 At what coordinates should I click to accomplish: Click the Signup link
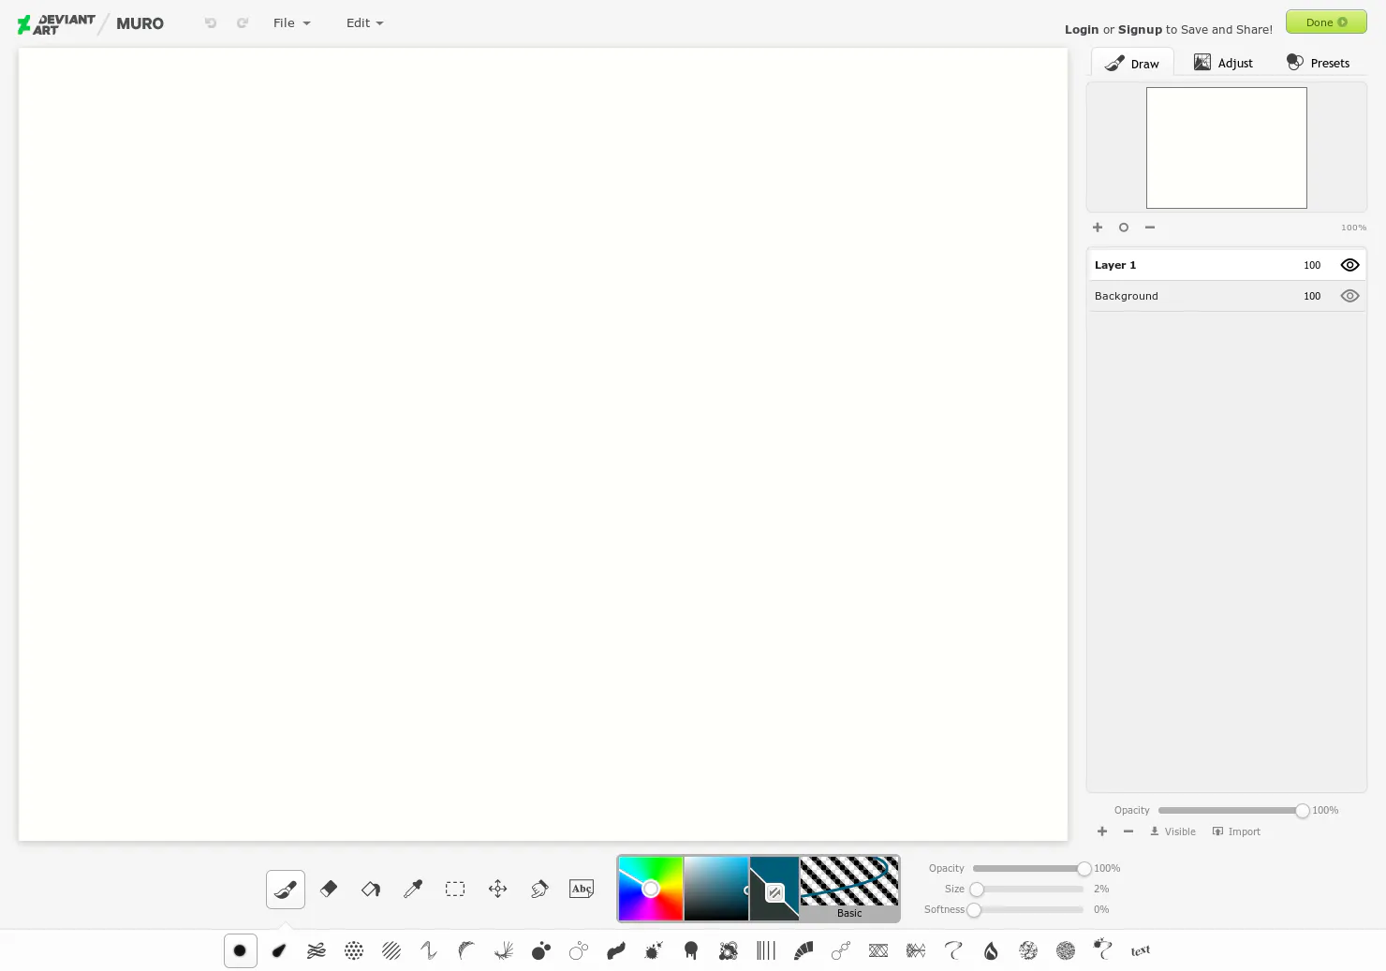coord(1140,29)
